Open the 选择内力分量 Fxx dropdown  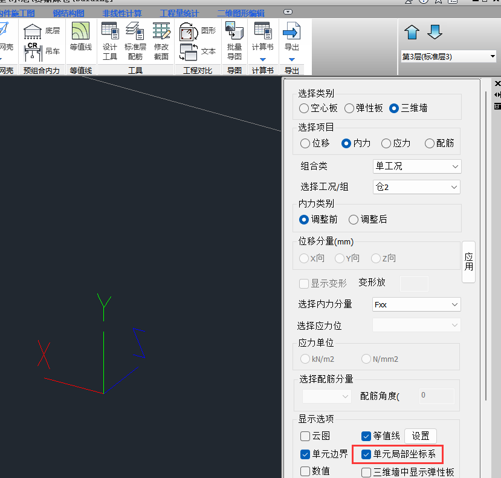coord(416,304)
